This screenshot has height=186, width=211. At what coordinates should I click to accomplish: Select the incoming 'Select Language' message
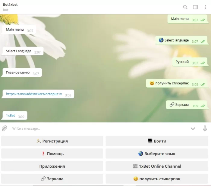[23, 51]
